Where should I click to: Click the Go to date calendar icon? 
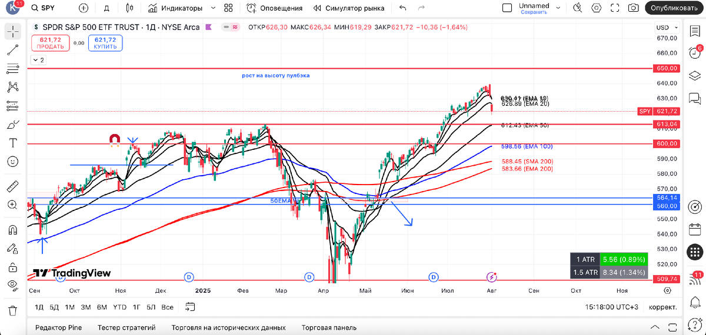(x=190, y=306)
